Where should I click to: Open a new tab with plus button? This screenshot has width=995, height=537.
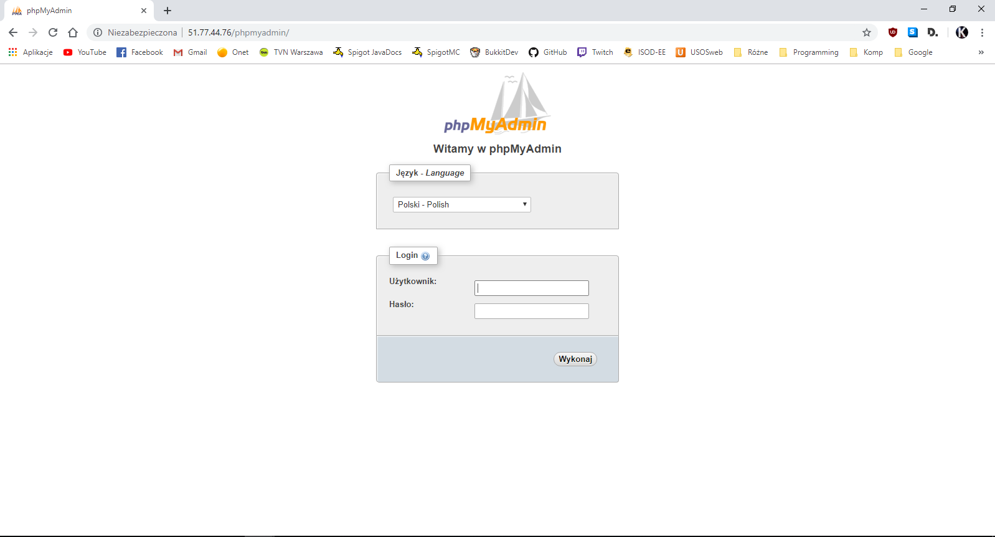point(167,11)
